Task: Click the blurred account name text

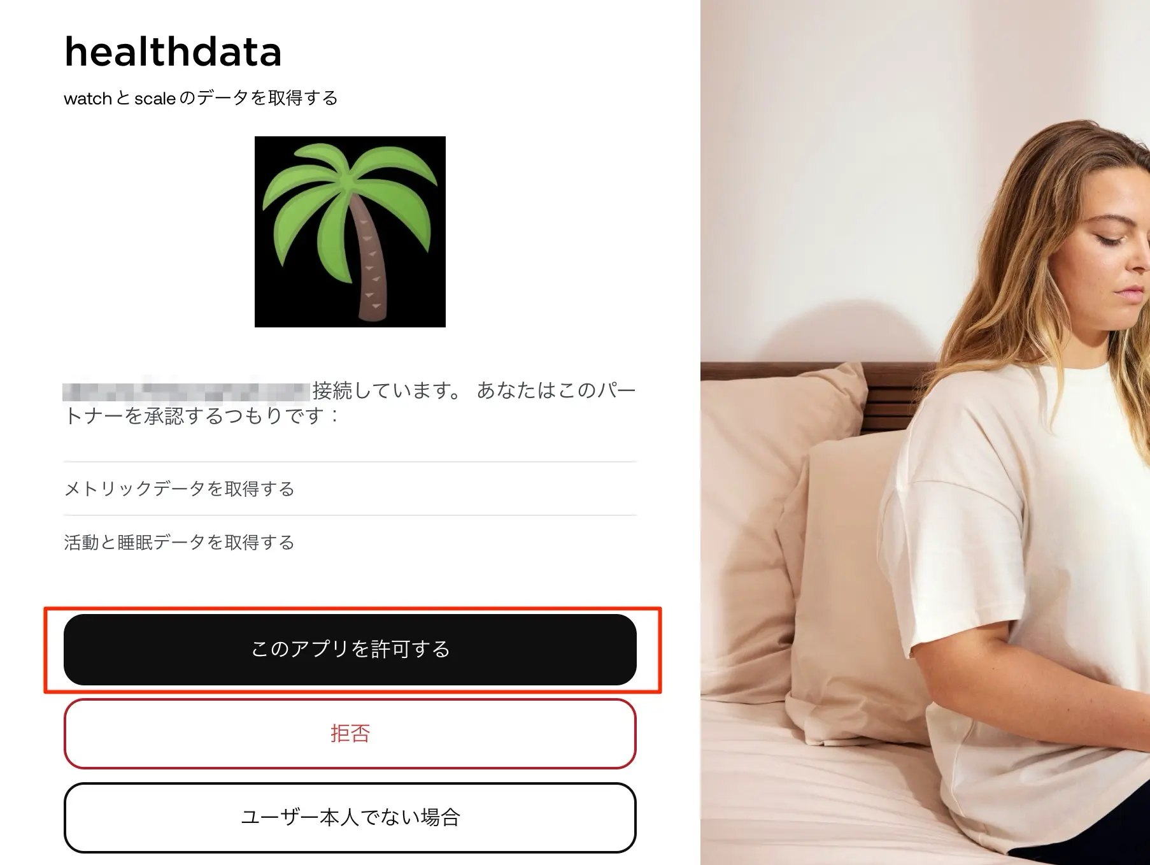Action: pyautogui.click(x=186, y=390)
